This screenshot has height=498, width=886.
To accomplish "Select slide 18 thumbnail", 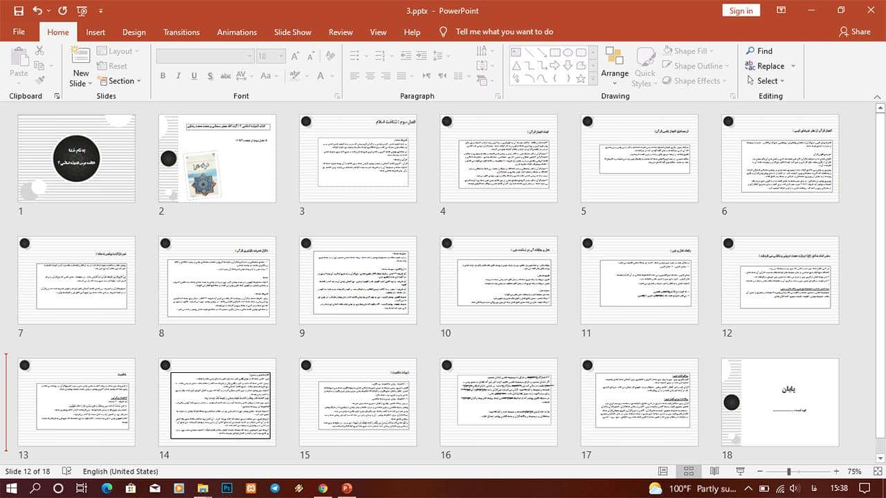I will tap(780, 402).
